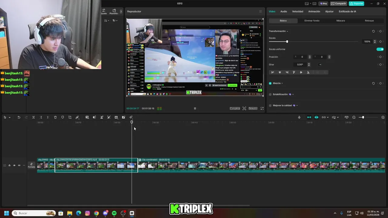Lock the timeline video track

coord(9,165)
